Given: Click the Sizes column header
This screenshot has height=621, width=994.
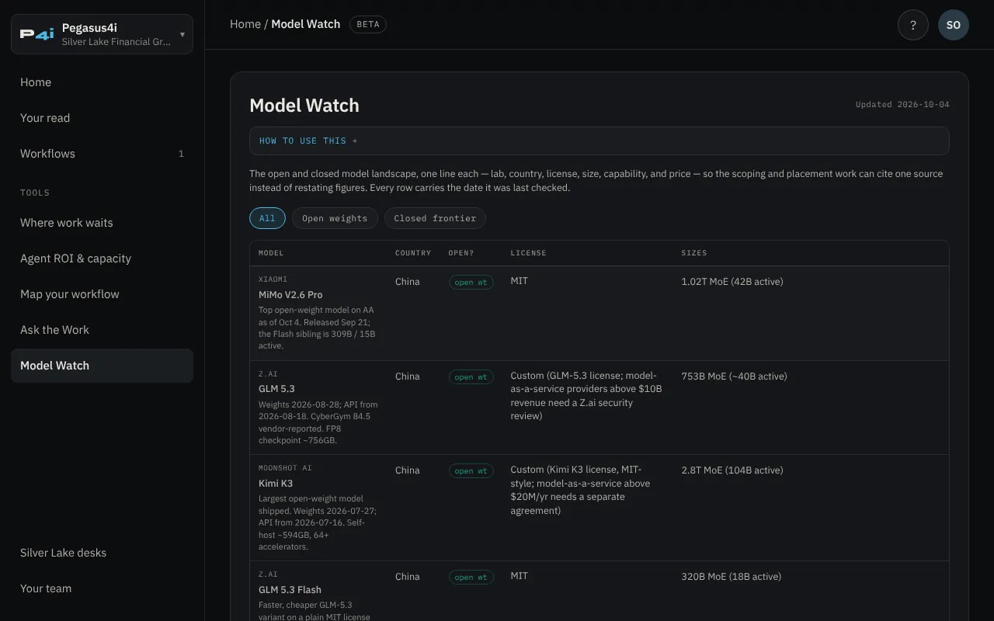Looking at the screenshot, I should click(x=694, y=253).
